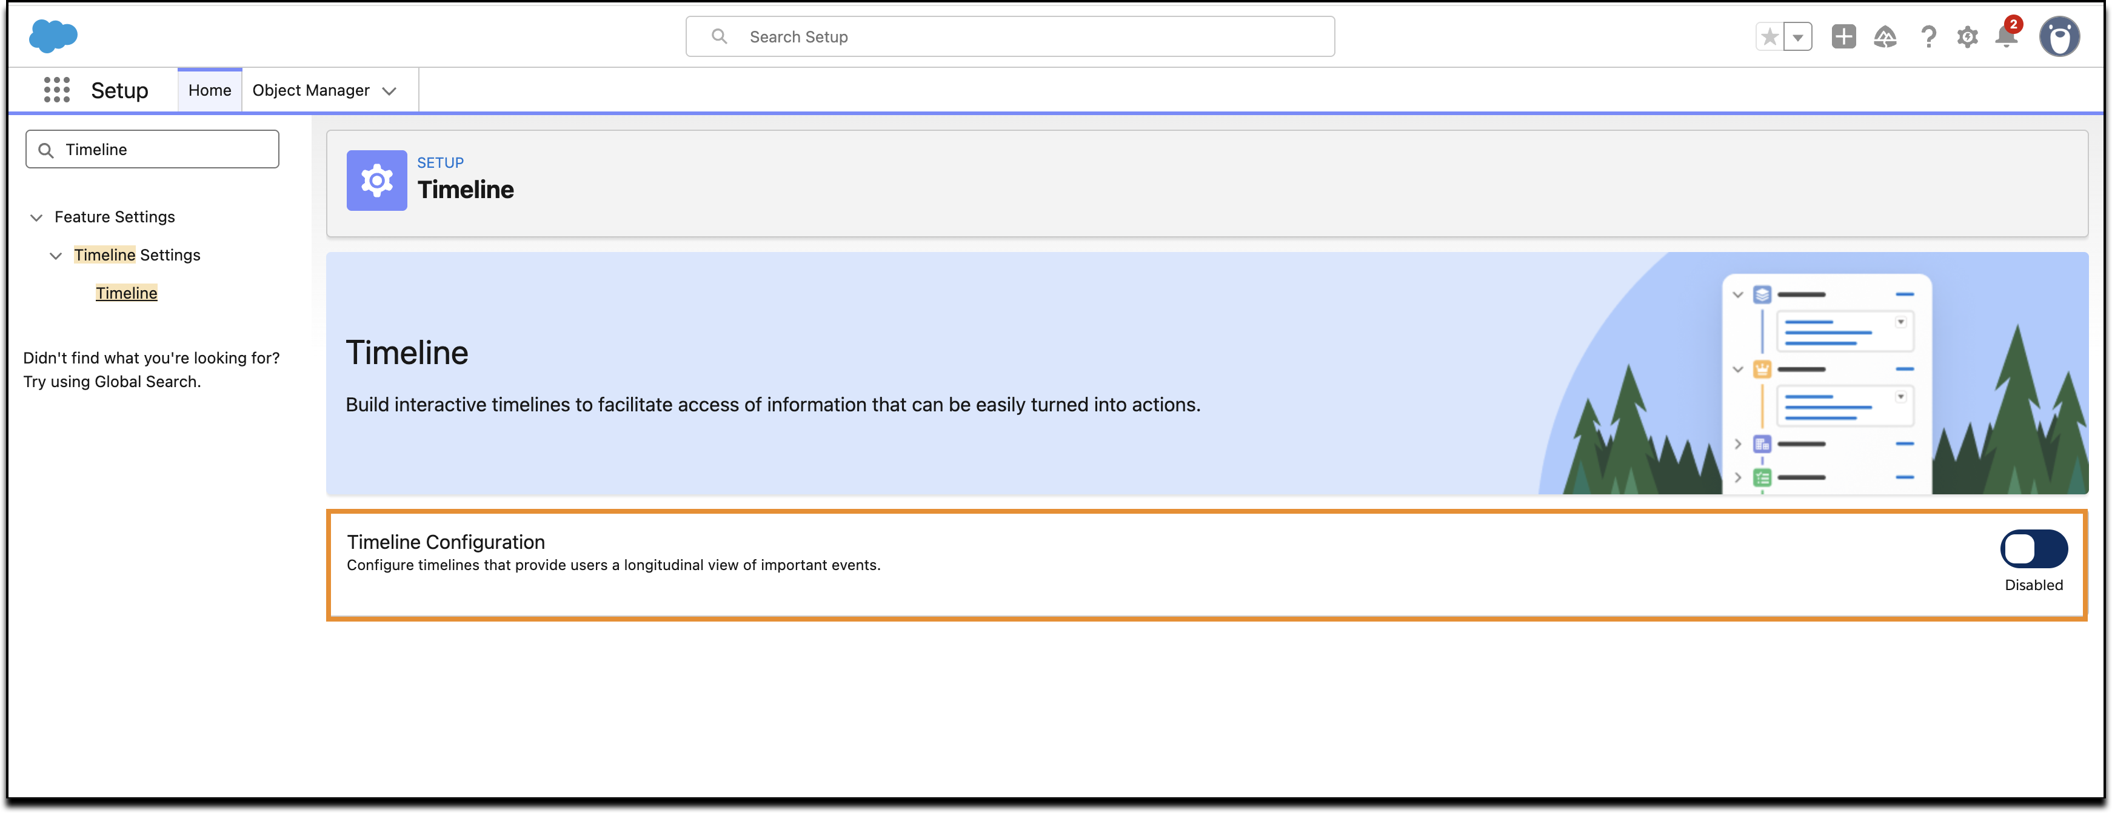Click the Salesforce cloud logo

(53, 36)
